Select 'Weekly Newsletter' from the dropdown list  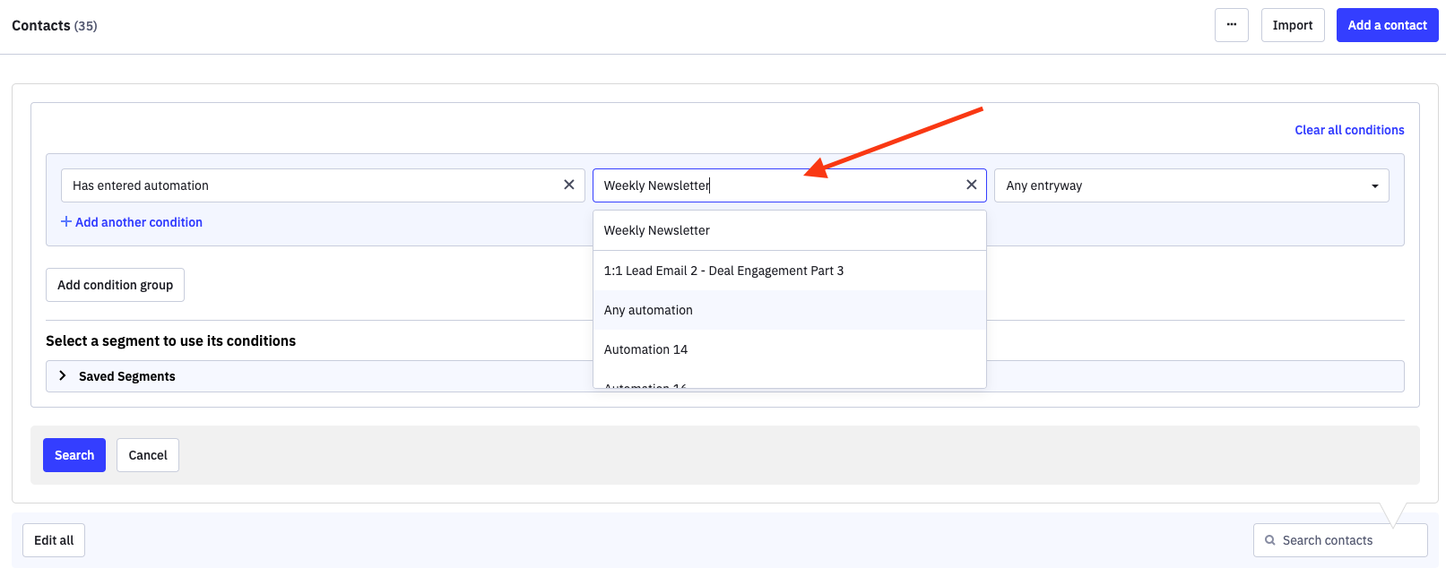(657, 230)
